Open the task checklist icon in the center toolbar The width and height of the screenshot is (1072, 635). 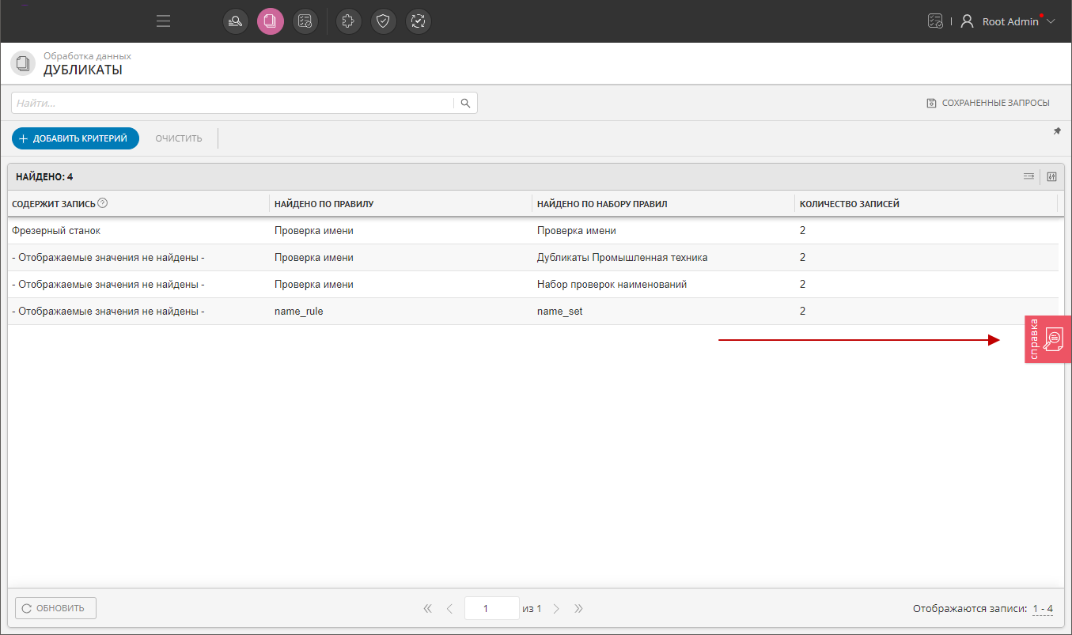click(305, 21)
